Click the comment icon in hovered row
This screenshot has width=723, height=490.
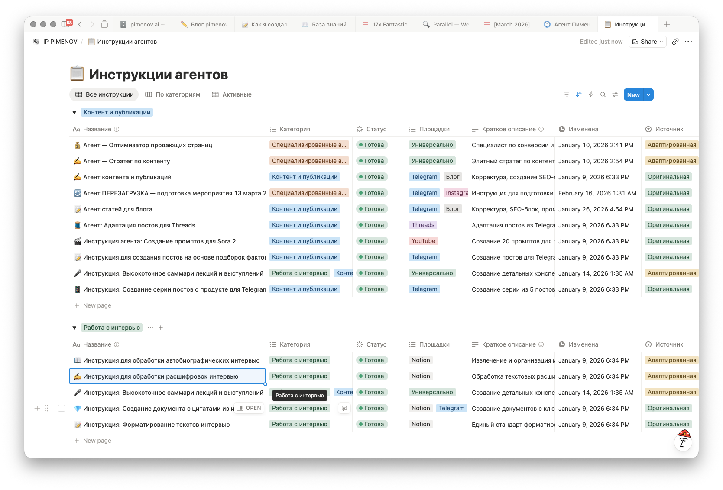[x=344, y=408]
